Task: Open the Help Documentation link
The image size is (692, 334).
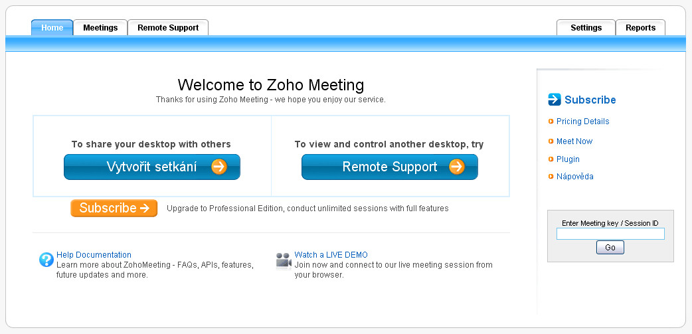Action: tap(94, 254)
